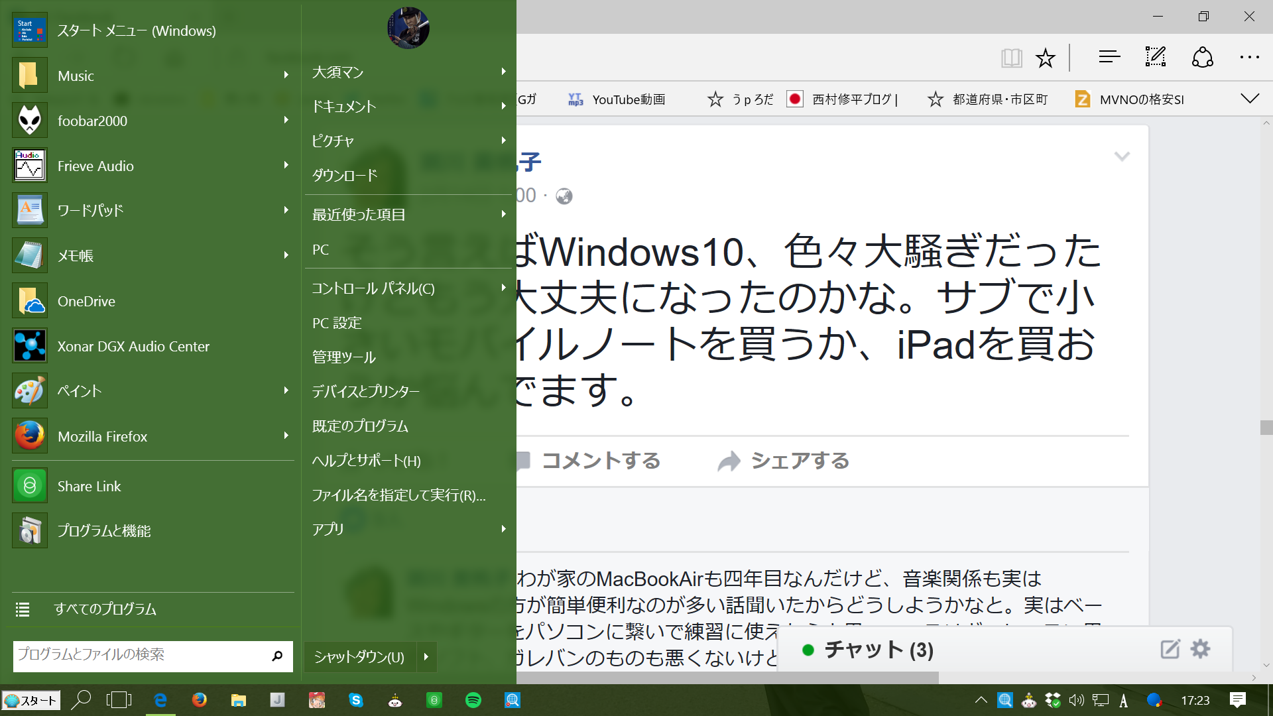Screen dimensions: 1273x716
Task: Expand the favorites bar overflow chevron
Action: tap(1250, 99)
